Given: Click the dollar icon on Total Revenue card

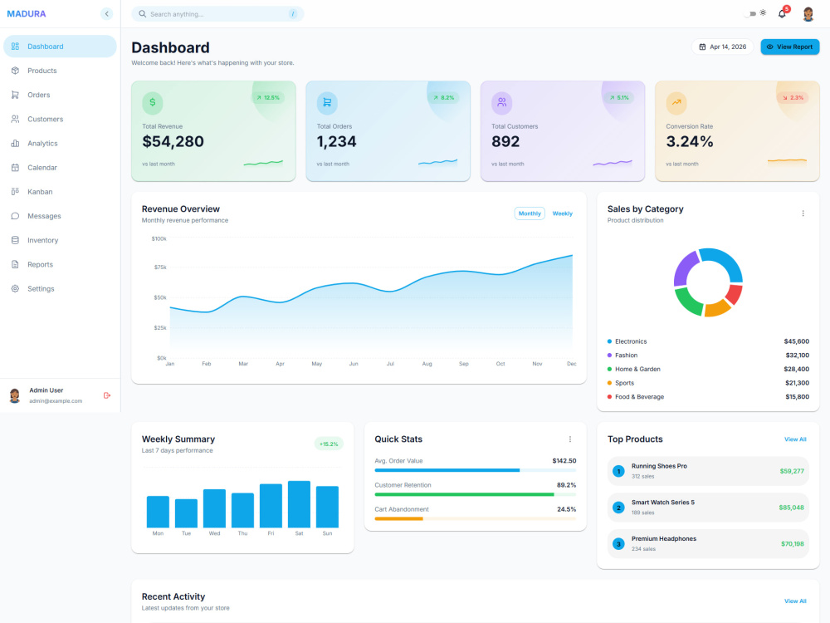Looking at the screenshot, I should point(153,103).
